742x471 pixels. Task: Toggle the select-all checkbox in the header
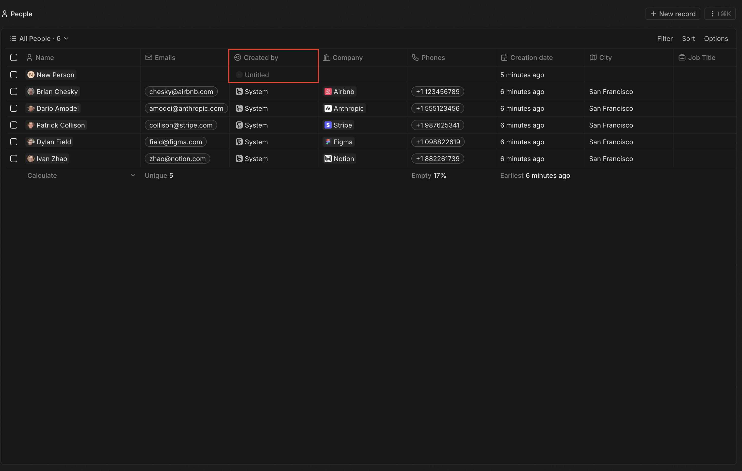13,58
